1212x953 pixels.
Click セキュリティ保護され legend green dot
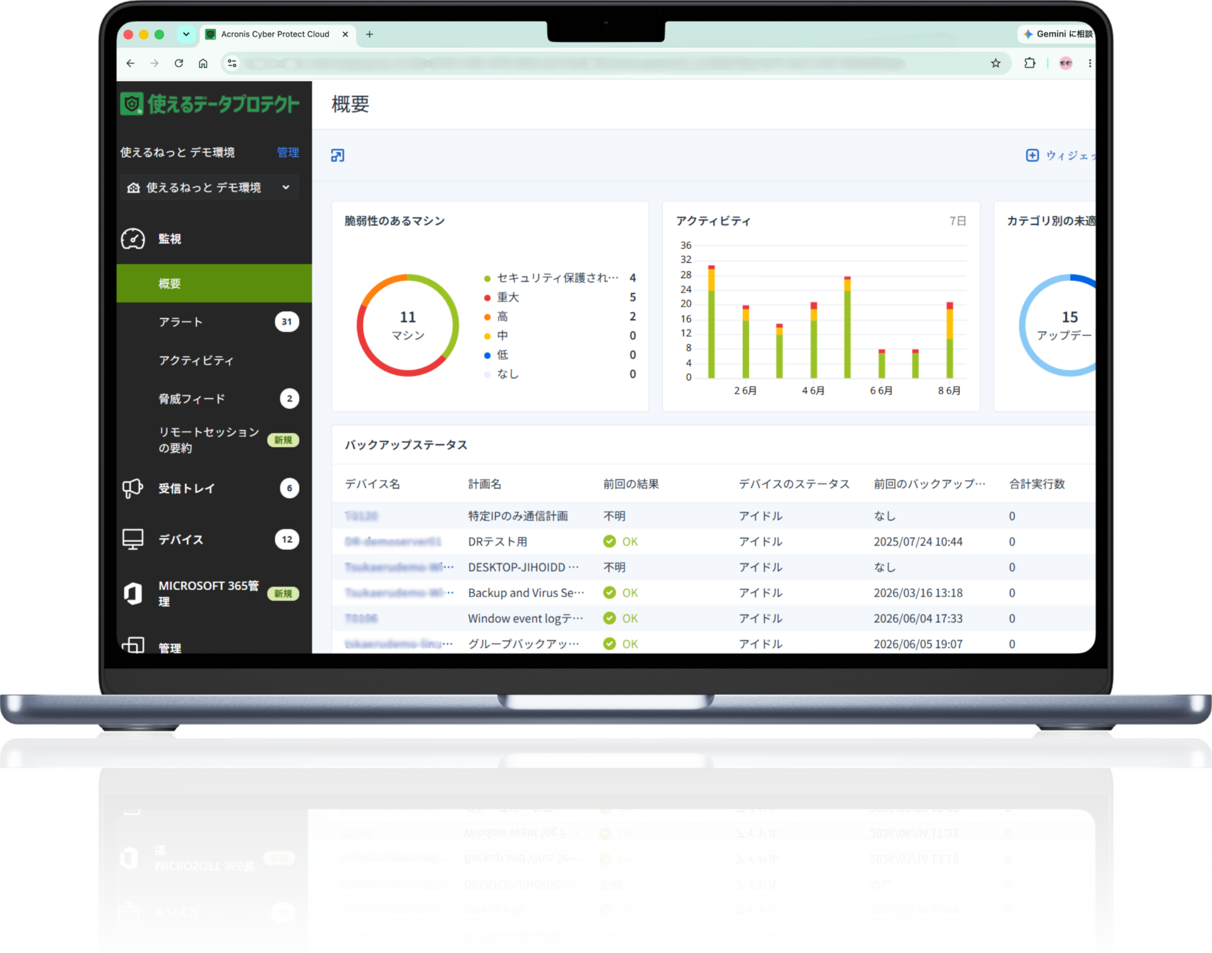click(x=487, y=279)
